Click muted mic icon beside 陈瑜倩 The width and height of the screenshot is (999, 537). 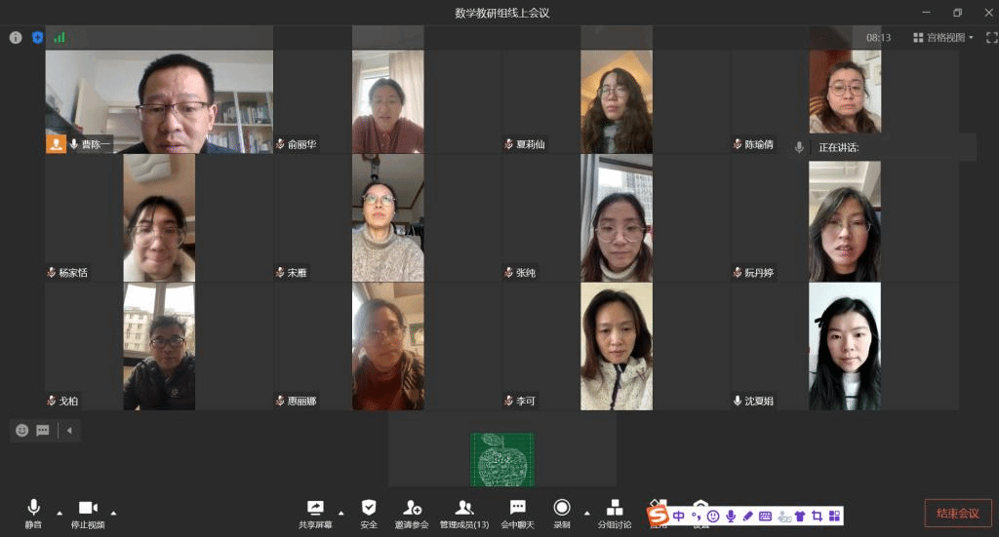(738, 144)
